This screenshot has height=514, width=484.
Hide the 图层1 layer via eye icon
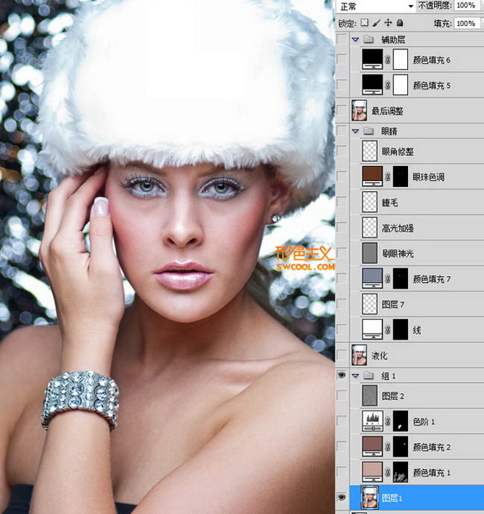click(341, 497)
